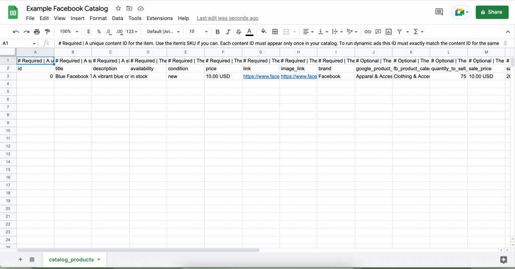
Task: Click the formula bar text
Action: (279, 43)
